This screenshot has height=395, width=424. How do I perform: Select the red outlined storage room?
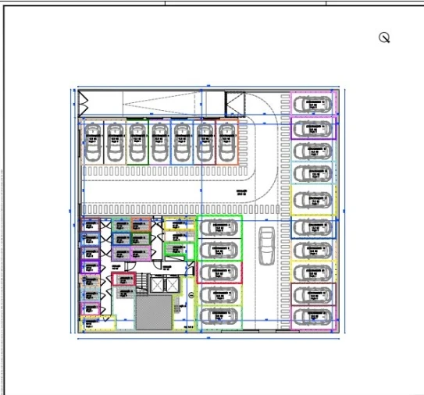[123, 279]
